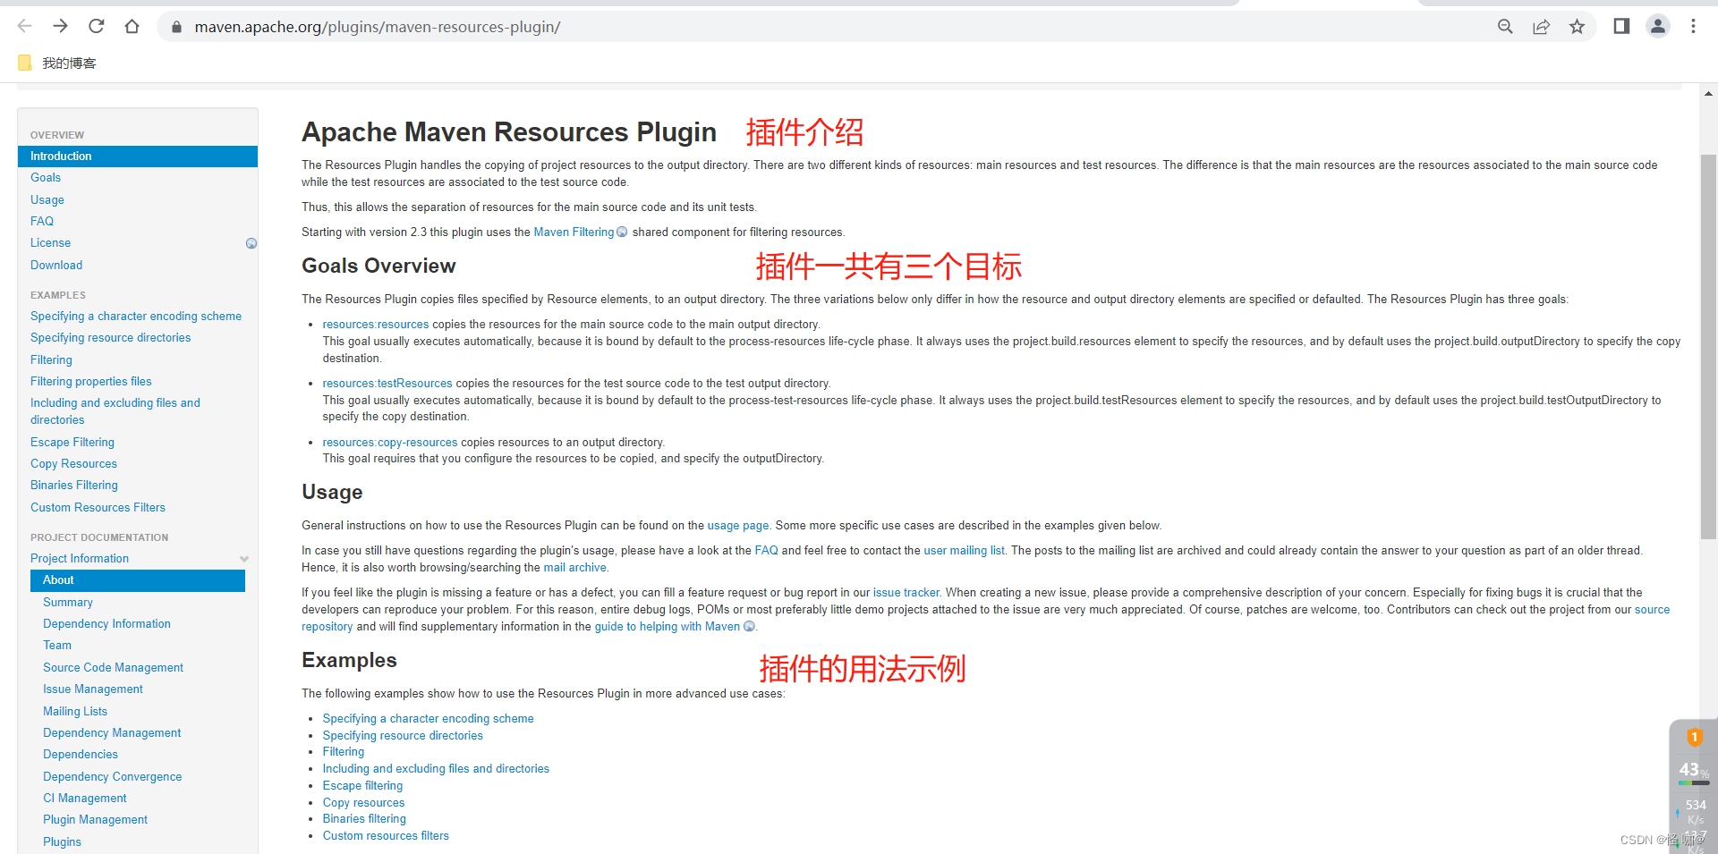Open Plugins sidebar item
Screen dimensions: 1718x854
(x=62, y=842)
